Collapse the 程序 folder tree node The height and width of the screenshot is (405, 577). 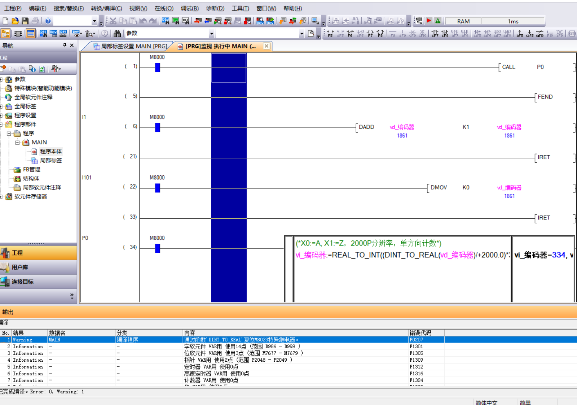[9, 133]
